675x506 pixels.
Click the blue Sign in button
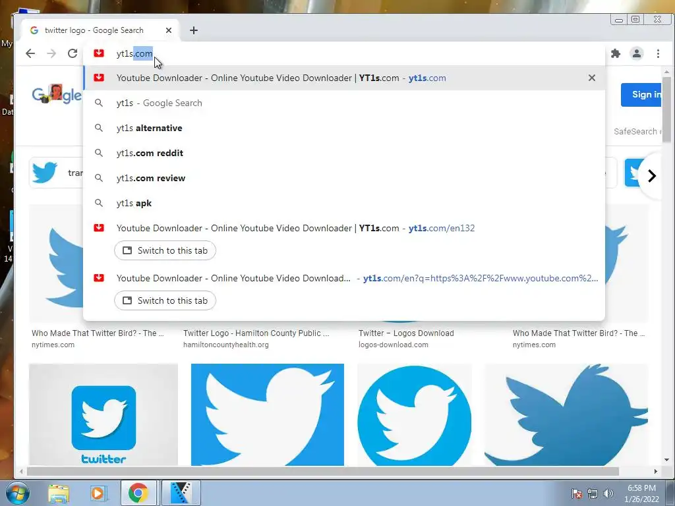click(641, 95)
